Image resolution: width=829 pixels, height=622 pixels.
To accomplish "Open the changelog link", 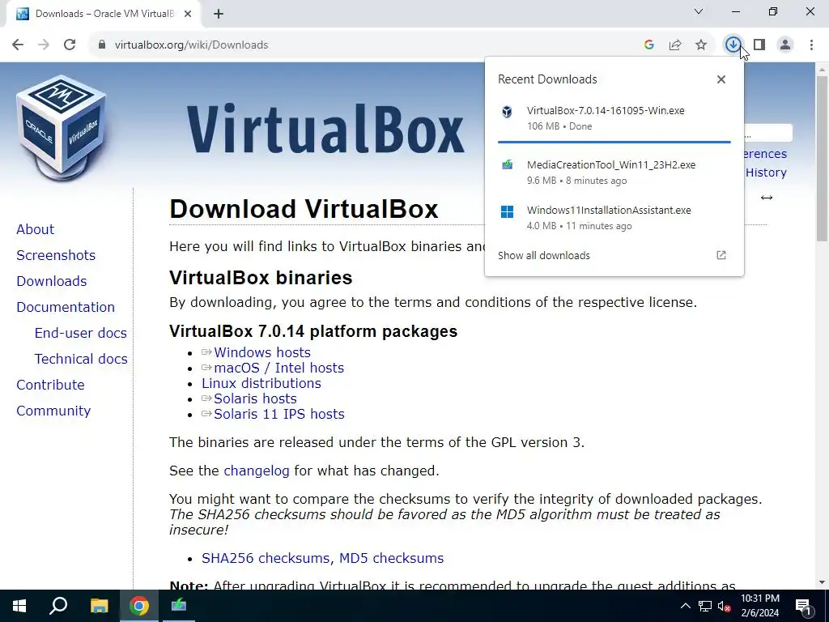I will (x=257, y=471).
